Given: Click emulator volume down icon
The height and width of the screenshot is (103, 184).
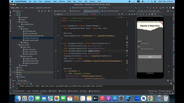Looking at the screenshot, I should pyautogui.click(x=135, y=14).
